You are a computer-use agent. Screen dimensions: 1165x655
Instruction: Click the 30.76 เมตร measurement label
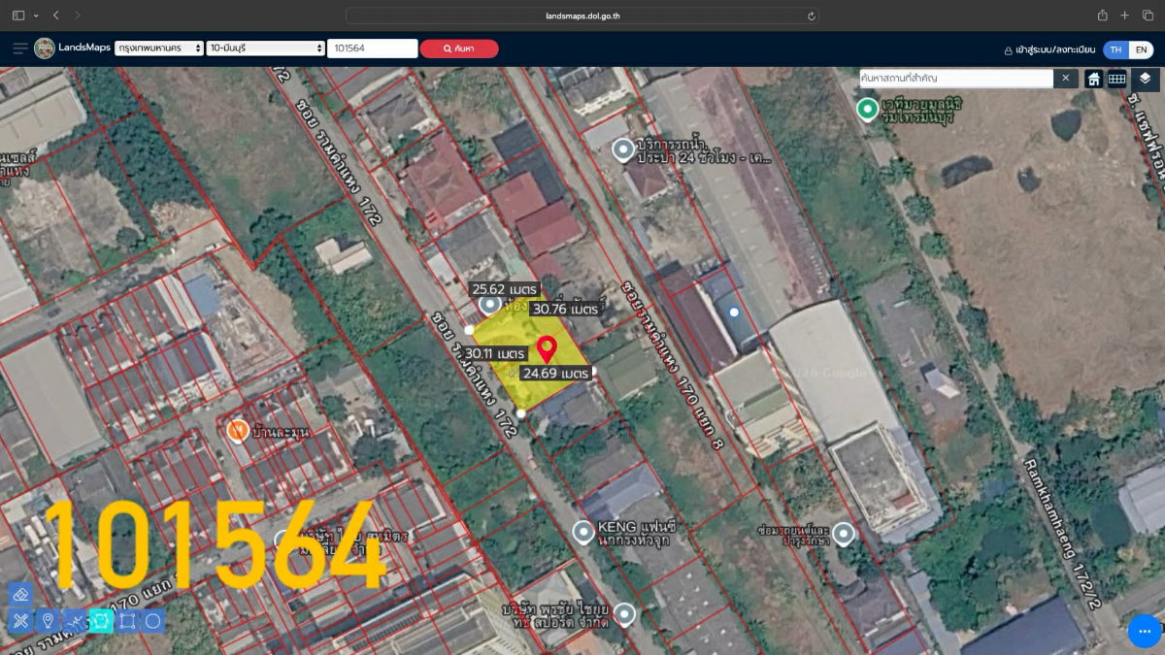click(x=565, y=309)
